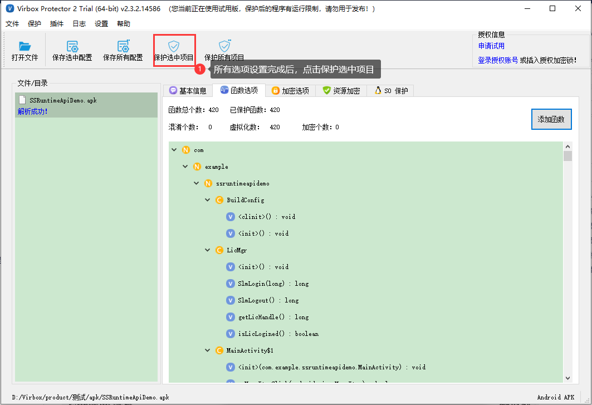Viewport: 592px width, 405px height.
Task: Switch to the SO 保护 tab
Action: (391, 91)
